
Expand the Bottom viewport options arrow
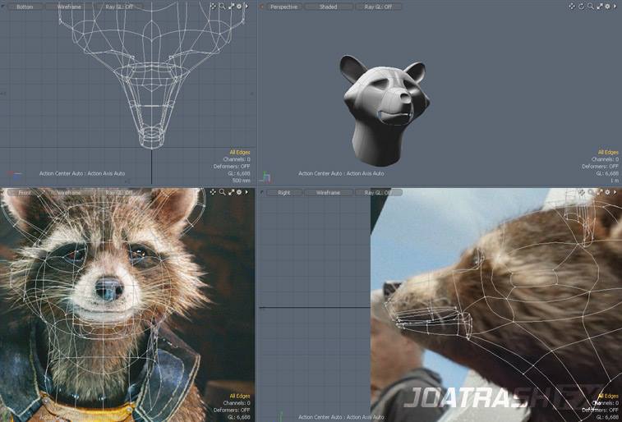(x=246, y=6)
